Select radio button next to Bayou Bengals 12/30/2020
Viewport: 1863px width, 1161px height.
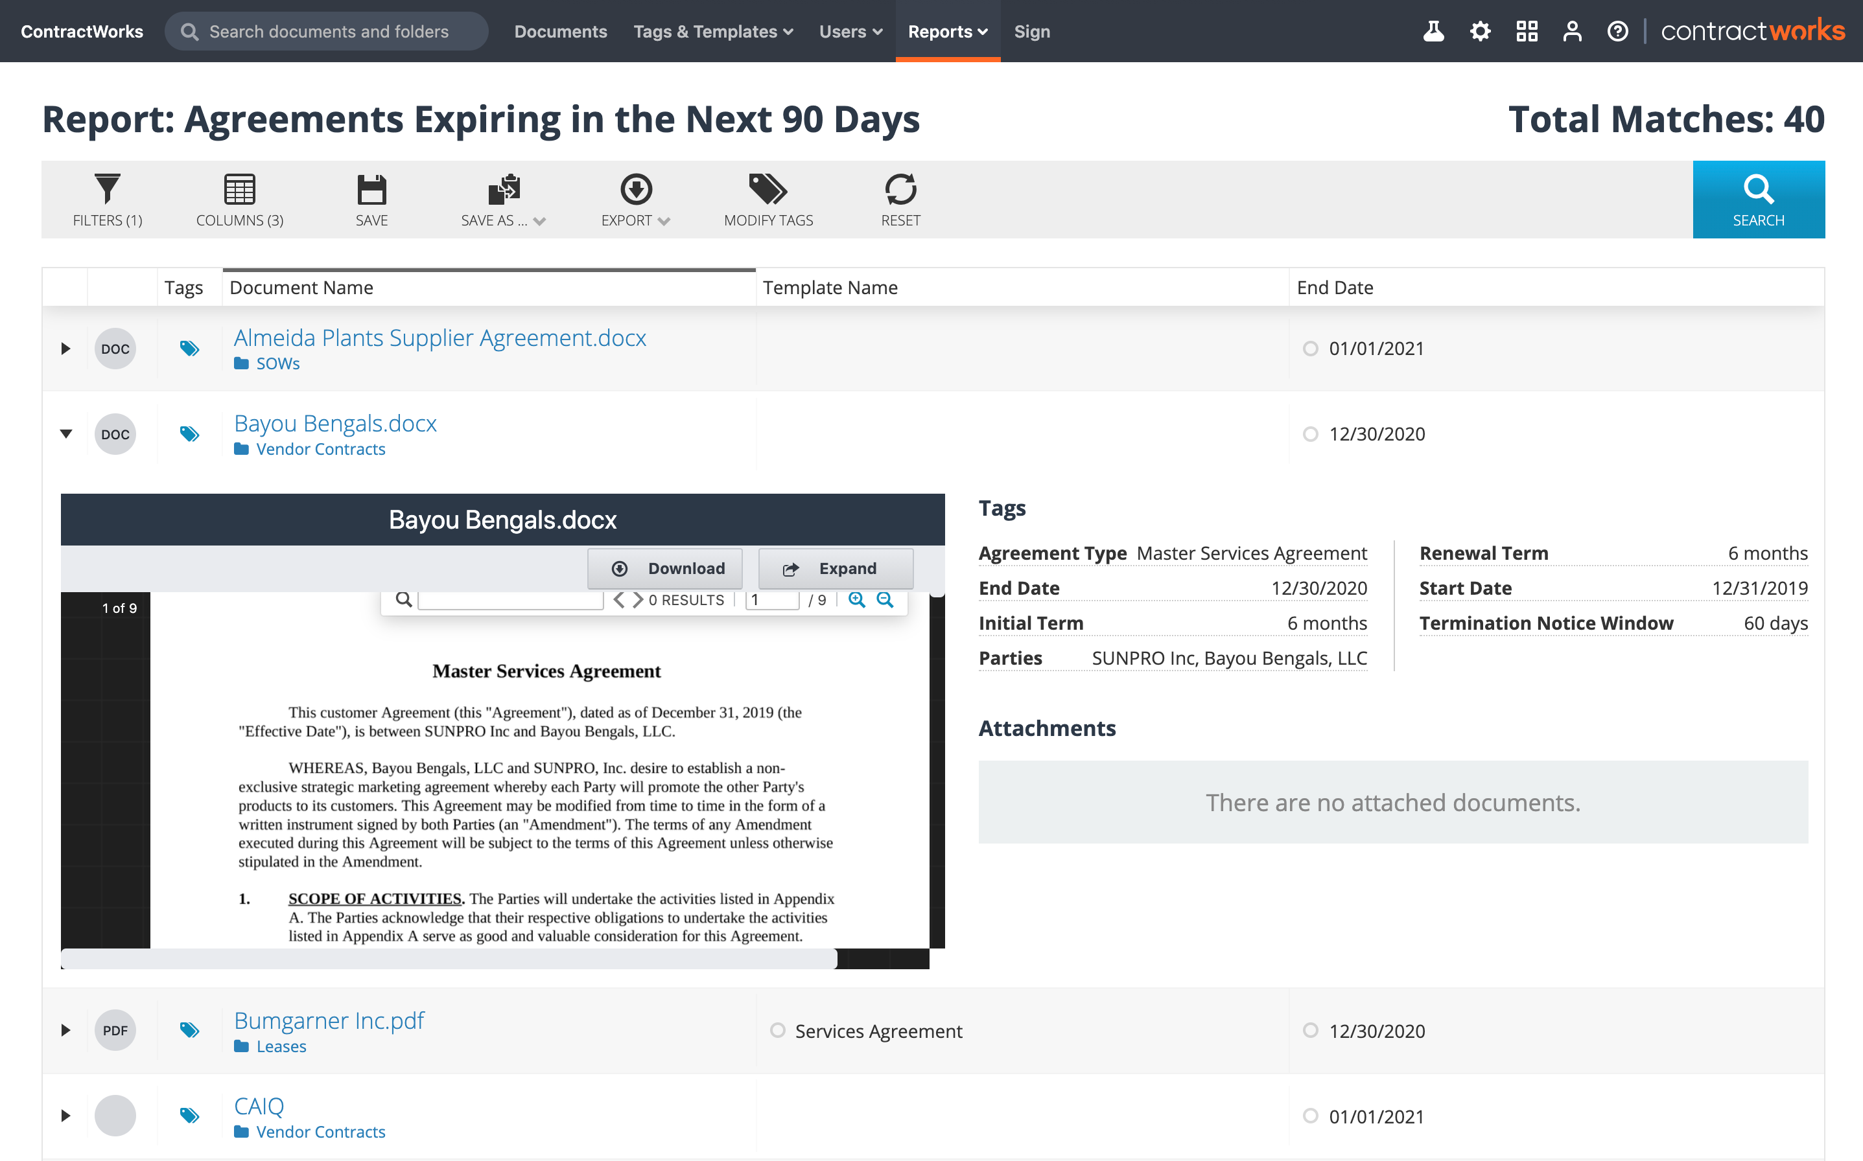coord(1310,434)
